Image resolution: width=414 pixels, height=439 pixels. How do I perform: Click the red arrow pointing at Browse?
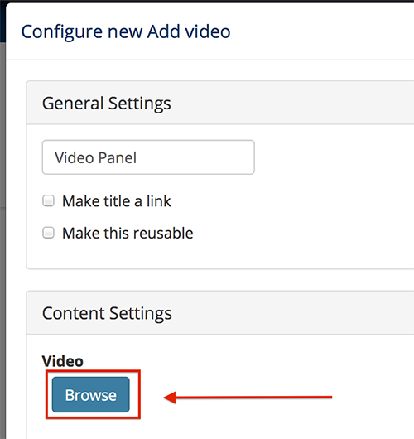[248, 398]
